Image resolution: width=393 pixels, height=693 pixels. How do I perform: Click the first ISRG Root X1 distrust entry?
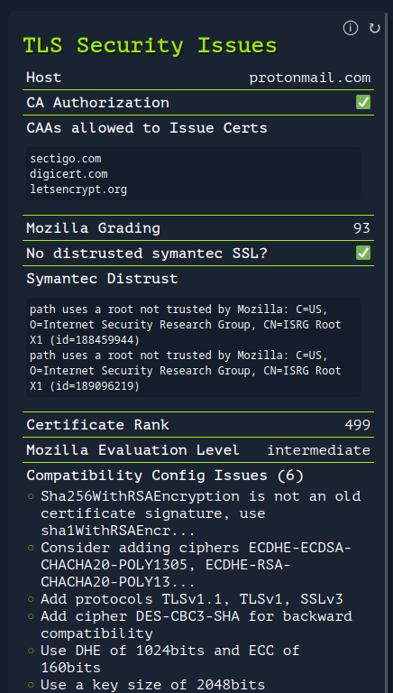(x=186, y=325)
